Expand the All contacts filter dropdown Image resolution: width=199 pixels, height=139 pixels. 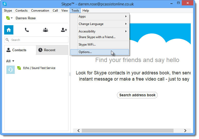pos(10,61)
